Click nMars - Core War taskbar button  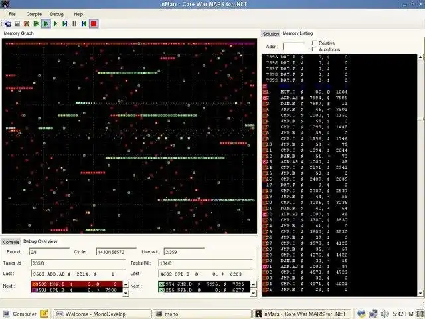click(301, 314)
